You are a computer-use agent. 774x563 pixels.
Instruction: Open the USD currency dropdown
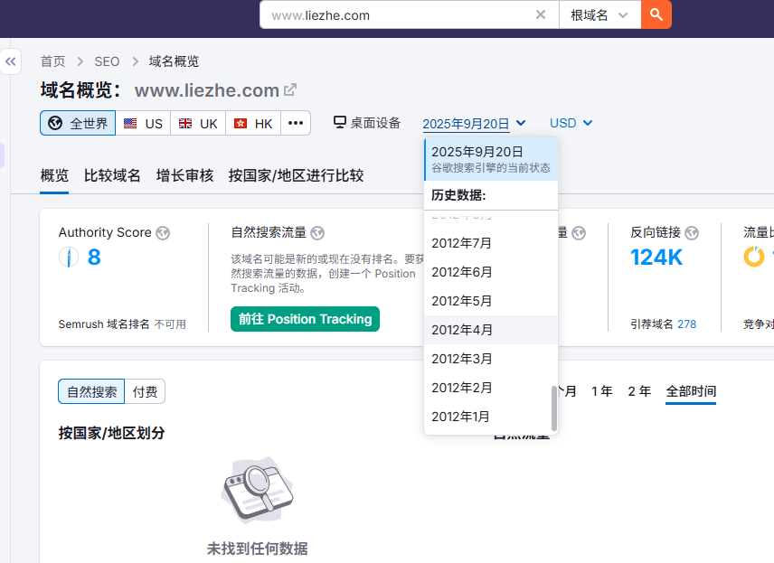(571, 123)
